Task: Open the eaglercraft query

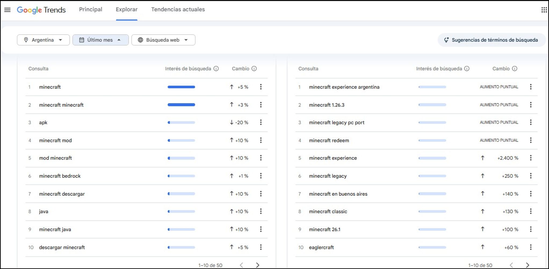Action: coord(321,247)
